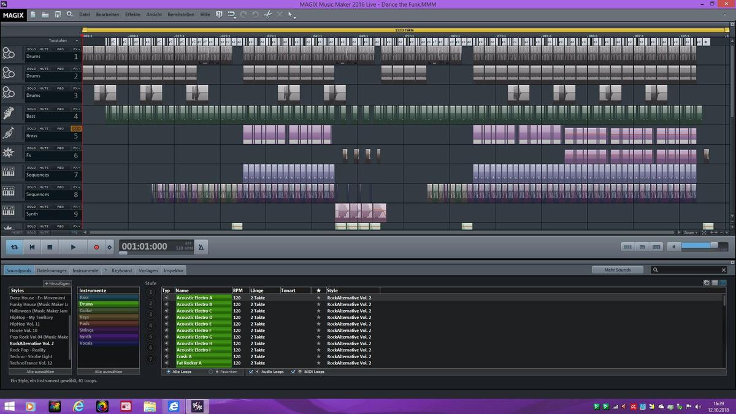Toggle loop playback in the transport bar
Screen dimensions: 736x414
coord(14,247)
